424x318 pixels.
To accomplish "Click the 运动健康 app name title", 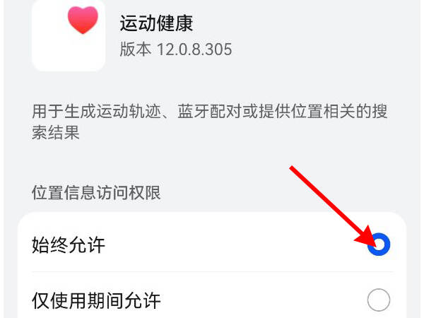I will 157,23.
